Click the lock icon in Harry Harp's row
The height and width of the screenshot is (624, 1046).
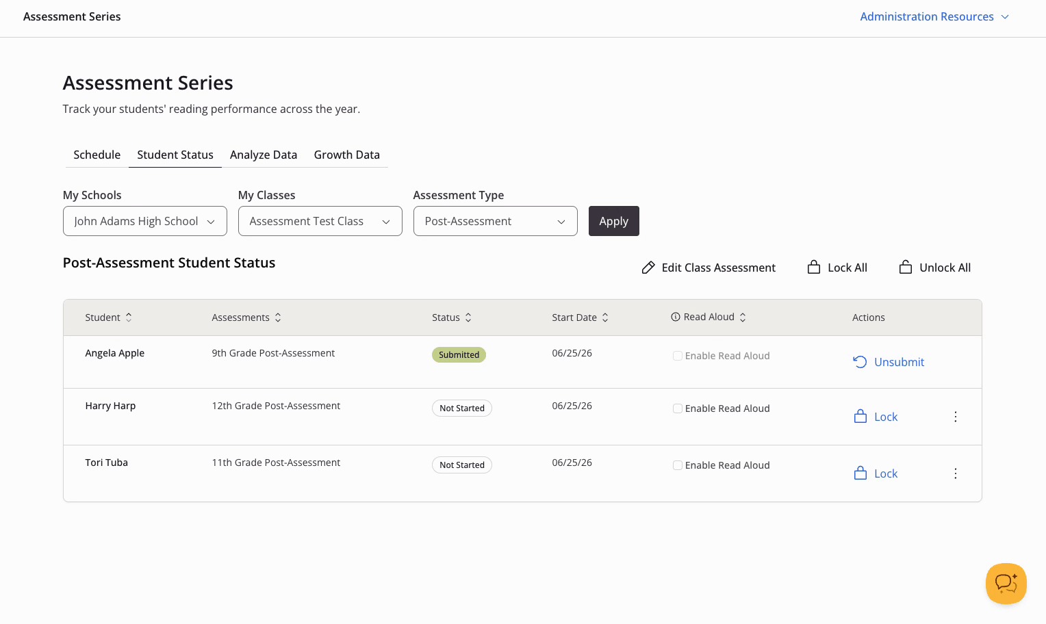point(860,416)
